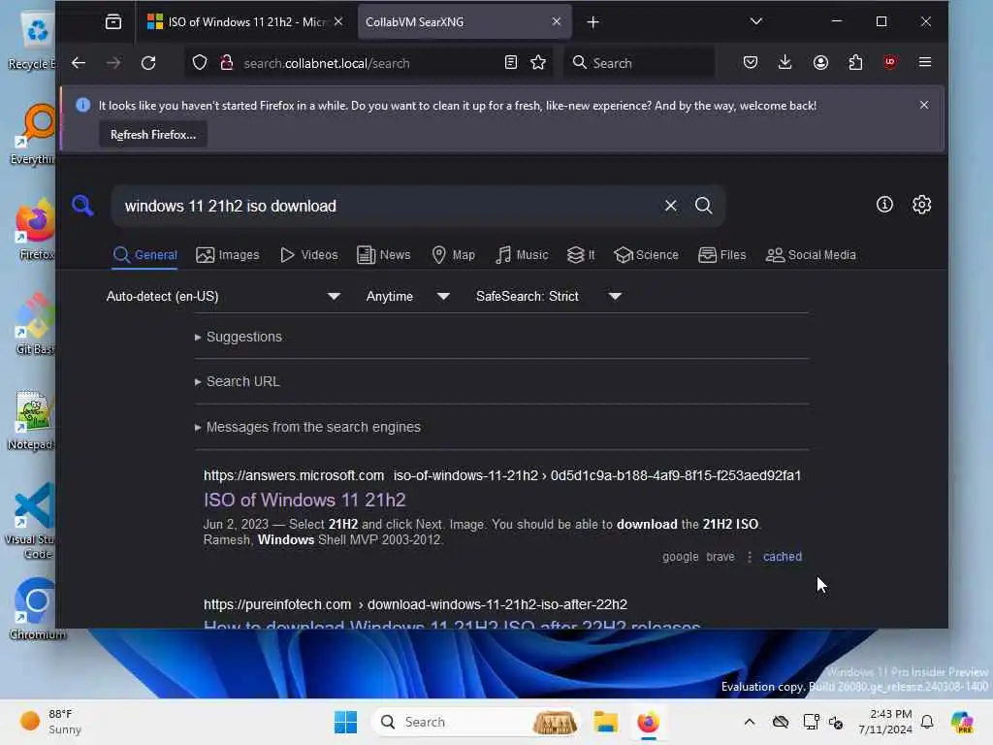The image size is (993, 745).
Task: Open the SafeSearch: Strict dropdown
Action: pos(549,296)
